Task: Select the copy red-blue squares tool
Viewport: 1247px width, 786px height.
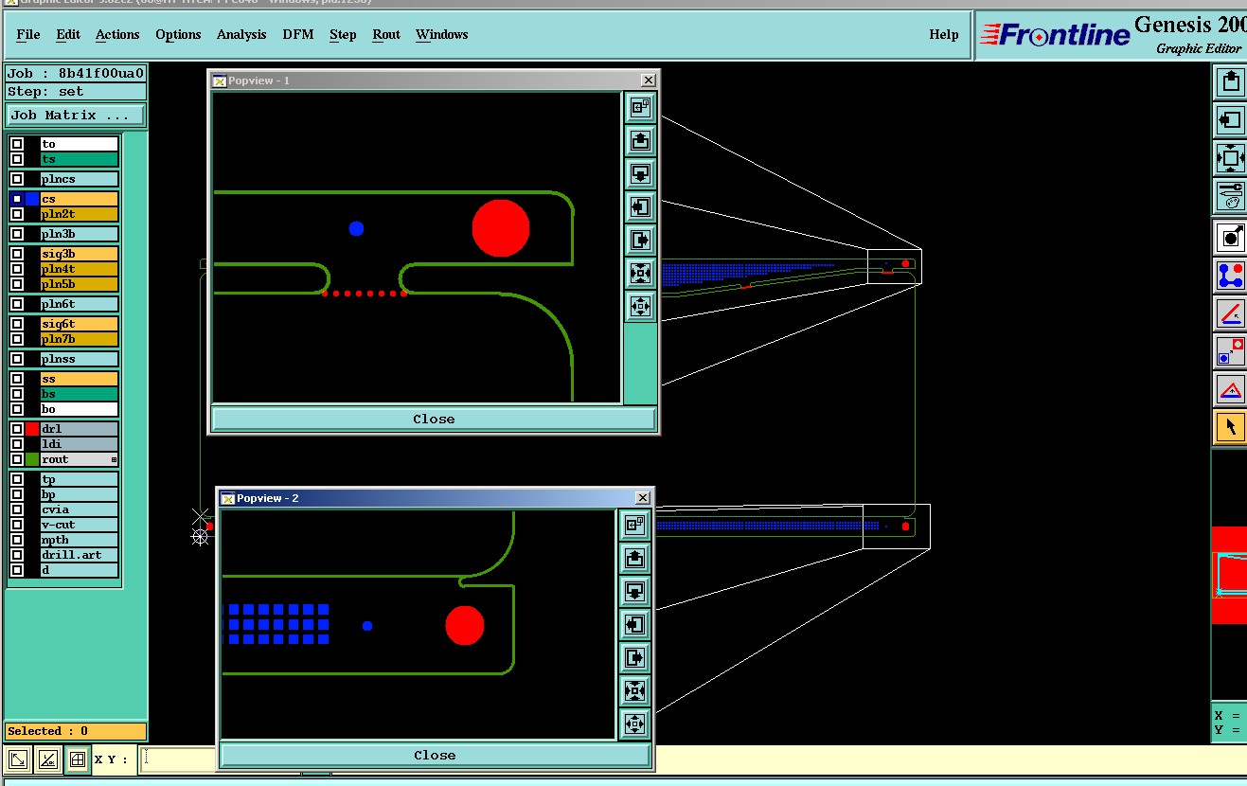Action: point(1230,351)
